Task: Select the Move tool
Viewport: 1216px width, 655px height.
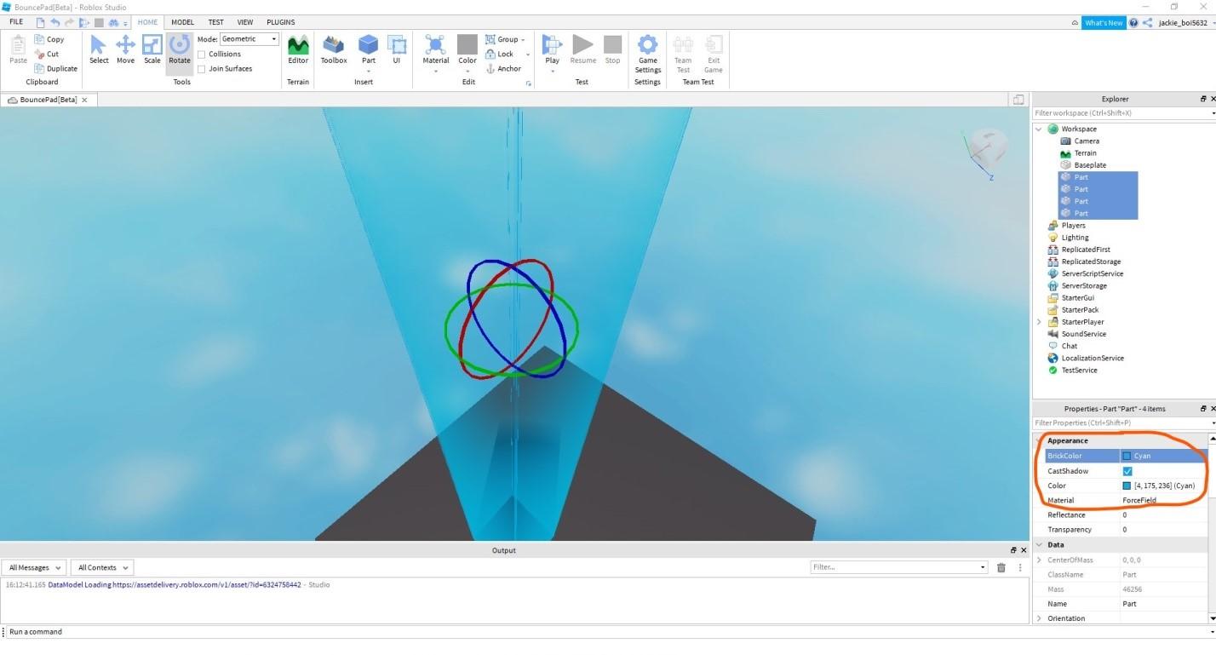Action: (x=125, y=49)
